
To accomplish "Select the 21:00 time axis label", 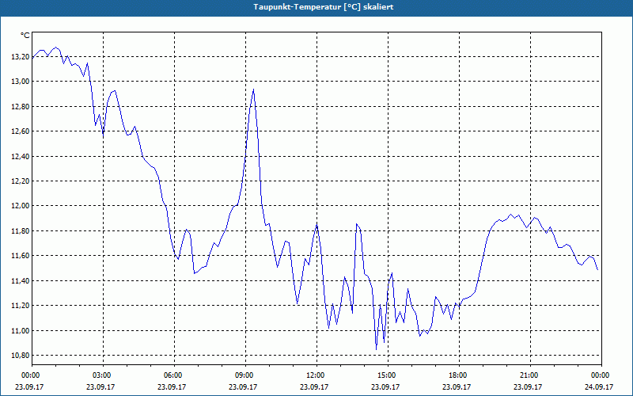I will click(529, 375).
